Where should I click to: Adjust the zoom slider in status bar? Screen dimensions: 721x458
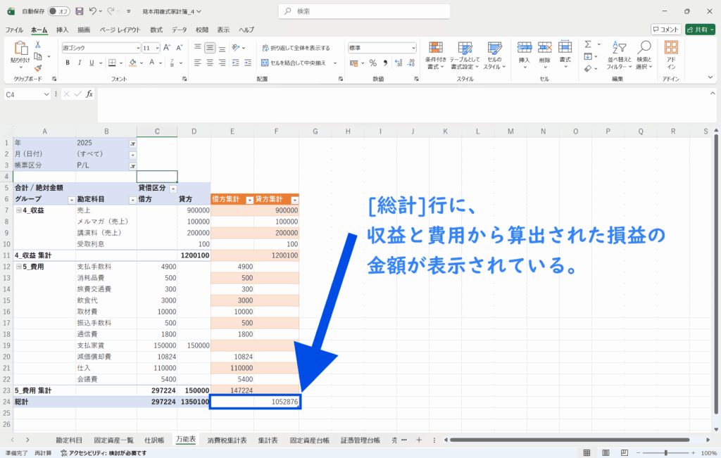point(665,453)
